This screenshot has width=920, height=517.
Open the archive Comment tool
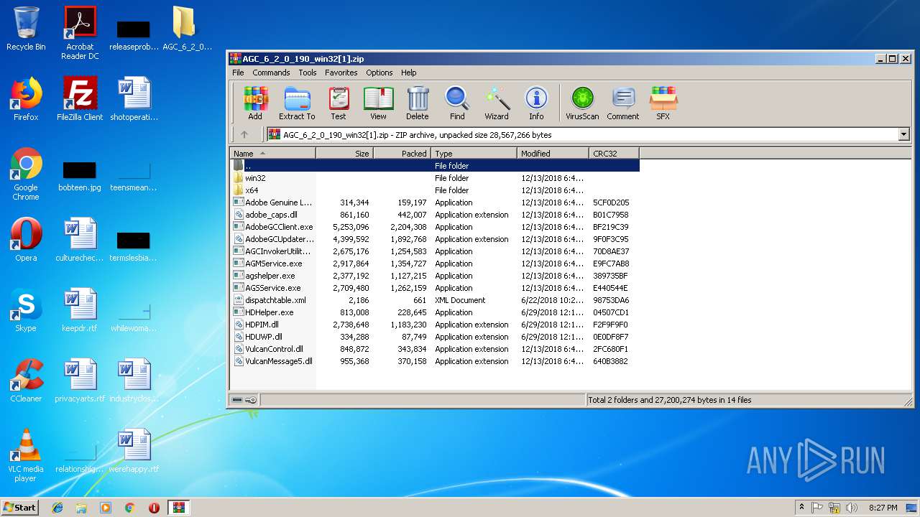point(622,103)
